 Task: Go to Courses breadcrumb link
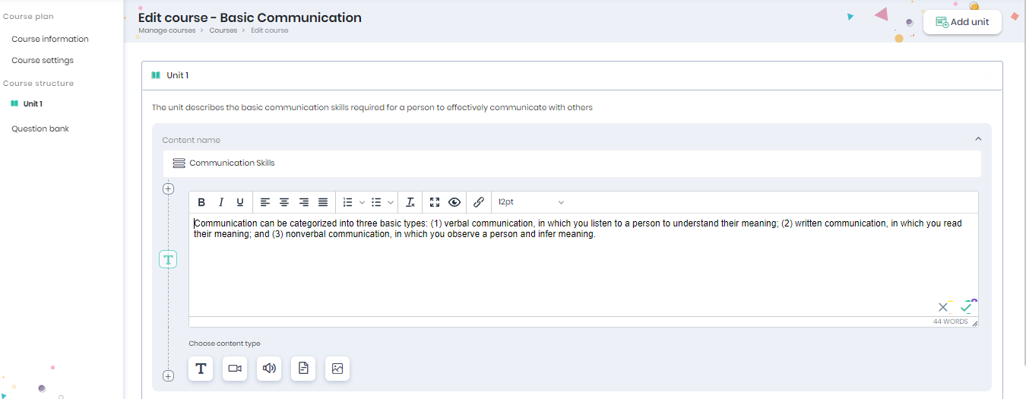point(223,30)
